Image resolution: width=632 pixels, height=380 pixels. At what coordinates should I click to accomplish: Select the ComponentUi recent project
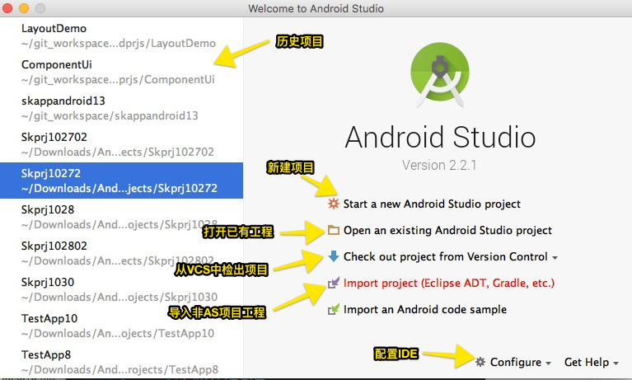[121, 72]
